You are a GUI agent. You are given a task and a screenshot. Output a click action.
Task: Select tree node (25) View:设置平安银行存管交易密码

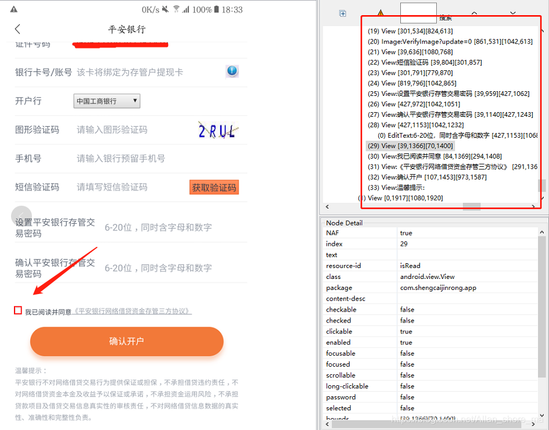pyautogui.click(x=448, y=94)
